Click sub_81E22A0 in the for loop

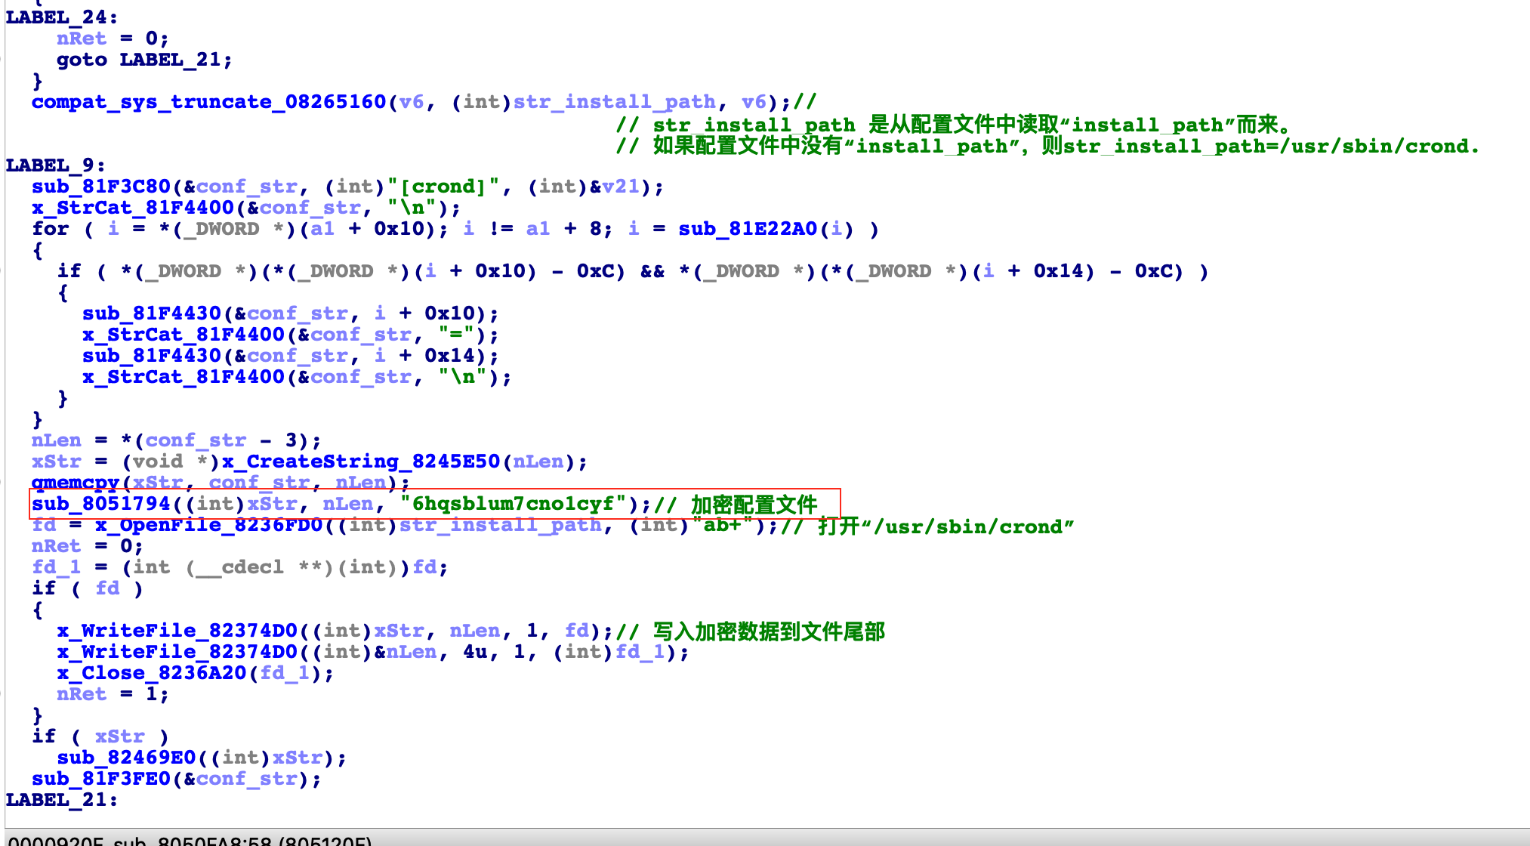click(x=748, y=229)
